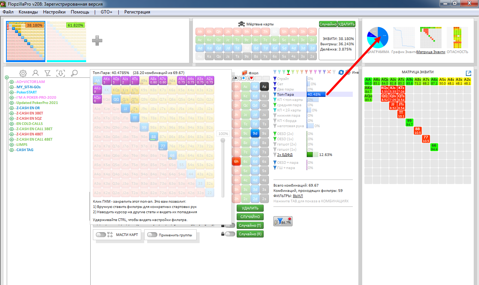
Task: Expand the LIMPS tree node
Action: pyautogui.click(x=12, y=145)
